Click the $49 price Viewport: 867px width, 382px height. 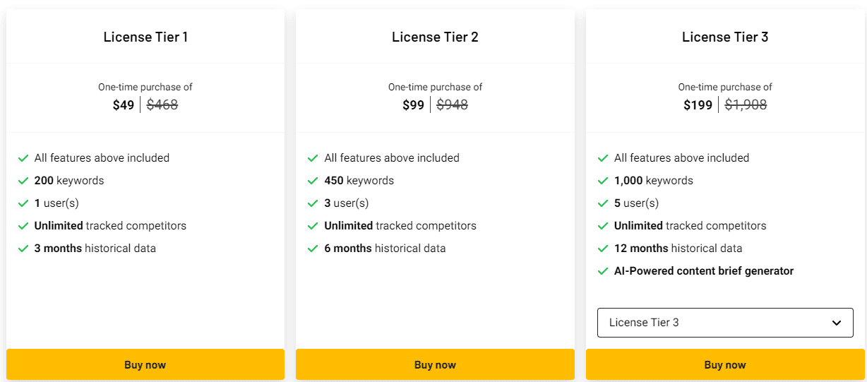(x=123, y=105)
